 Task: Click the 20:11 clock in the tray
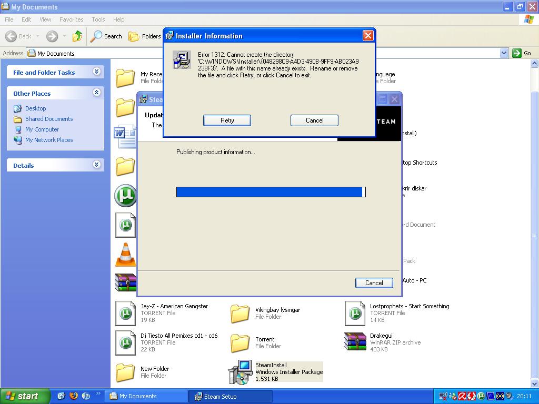524,397
